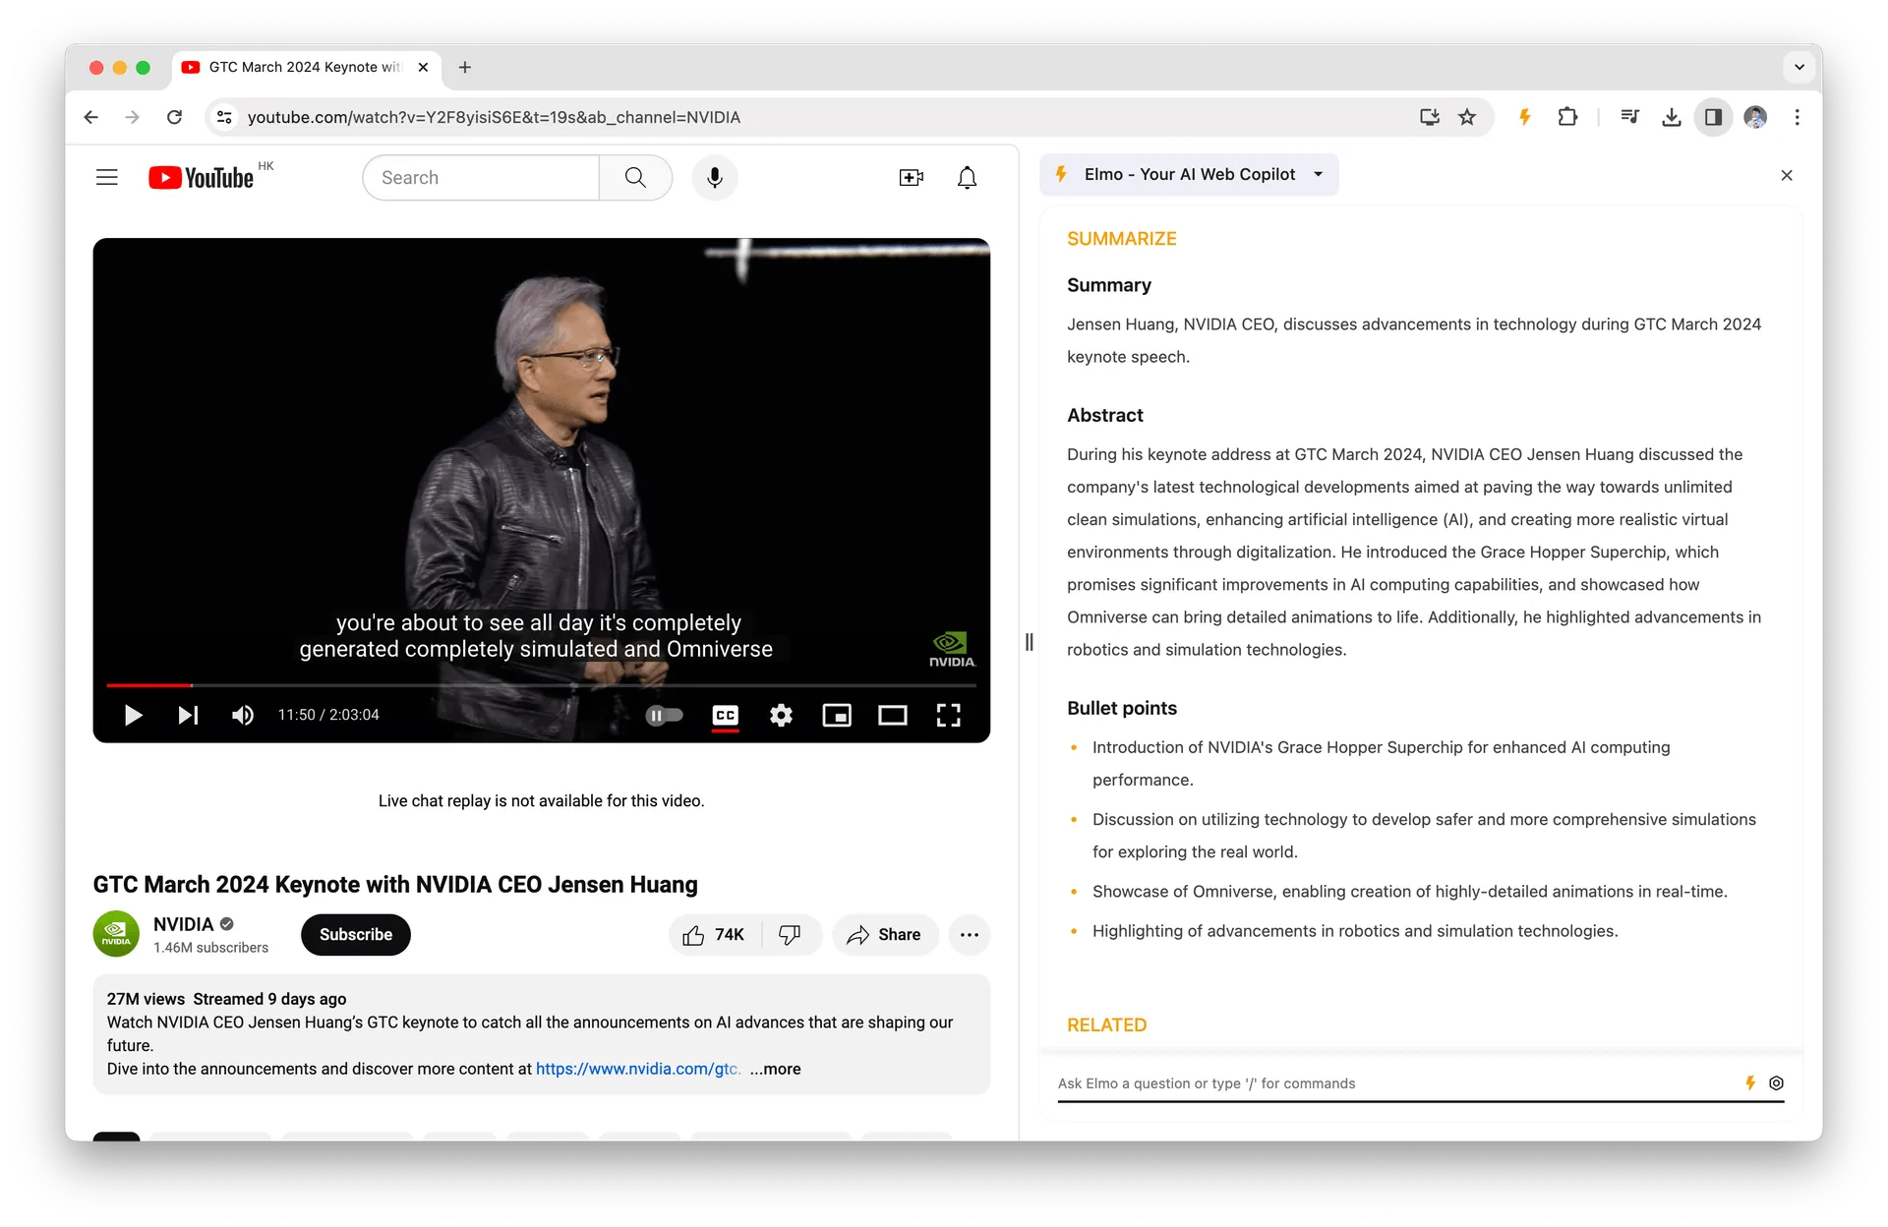
Task: Open the YouTube notifications bell
Action: click(x=967, y=178)
